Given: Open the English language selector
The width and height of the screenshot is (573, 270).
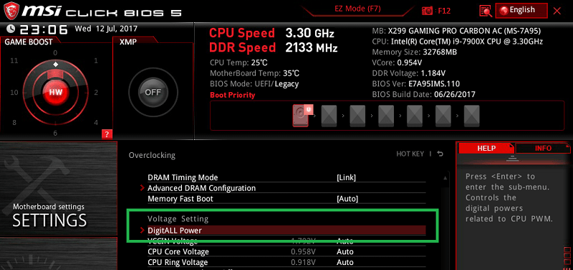Looking at the screenshot, I should point(521,10).
